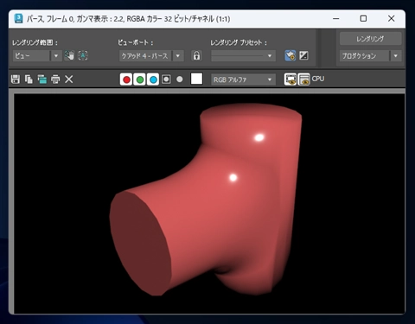Toggle the display alpha channel button
Viewport: 415px width, 324px height.
click(166, 79)
